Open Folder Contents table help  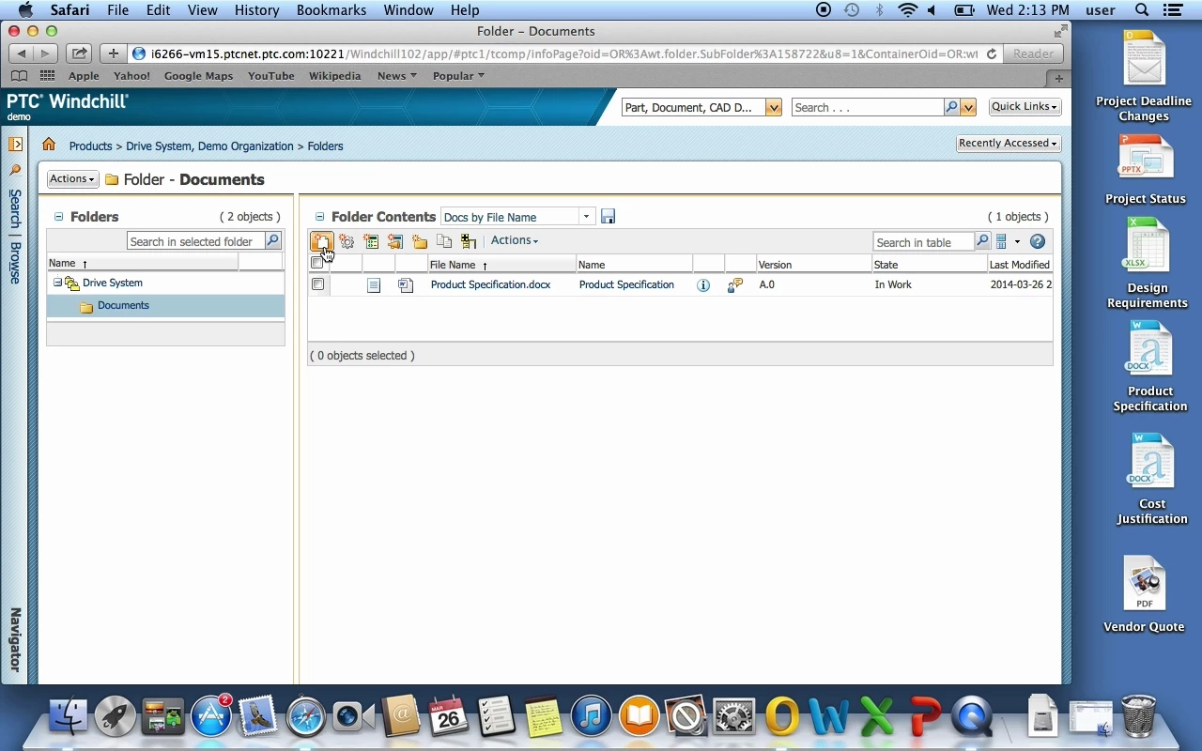(x=1038, y=242)
